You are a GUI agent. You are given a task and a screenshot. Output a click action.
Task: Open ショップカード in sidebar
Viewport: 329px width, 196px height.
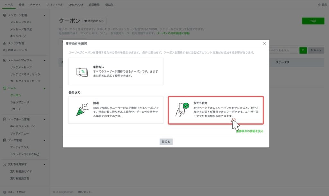coord(20,102)
